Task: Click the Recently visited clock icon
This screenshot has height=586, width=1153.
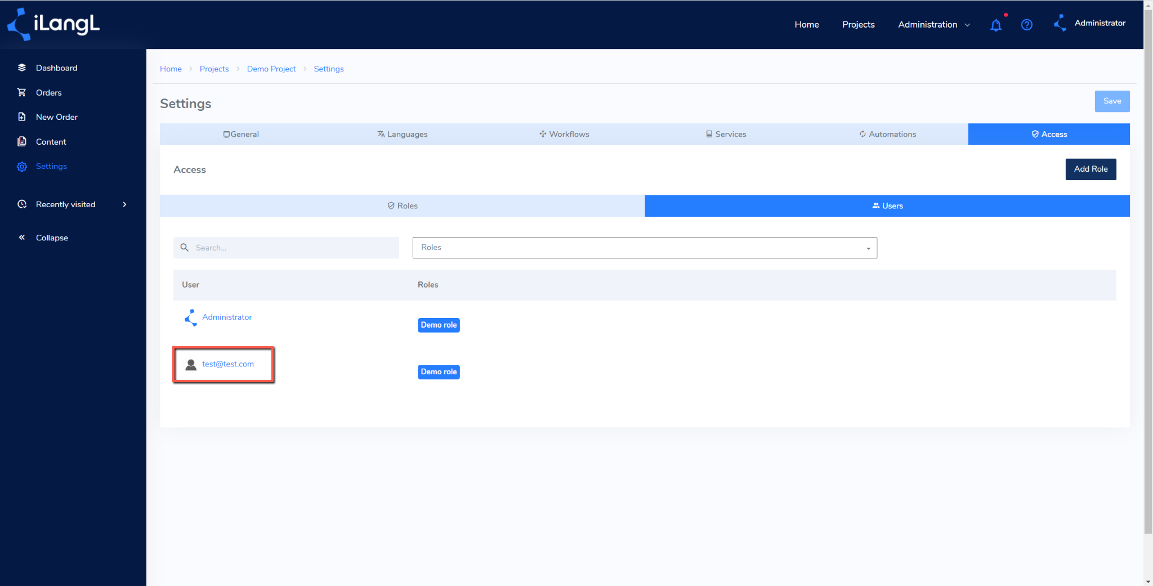Action: [22, 204]
